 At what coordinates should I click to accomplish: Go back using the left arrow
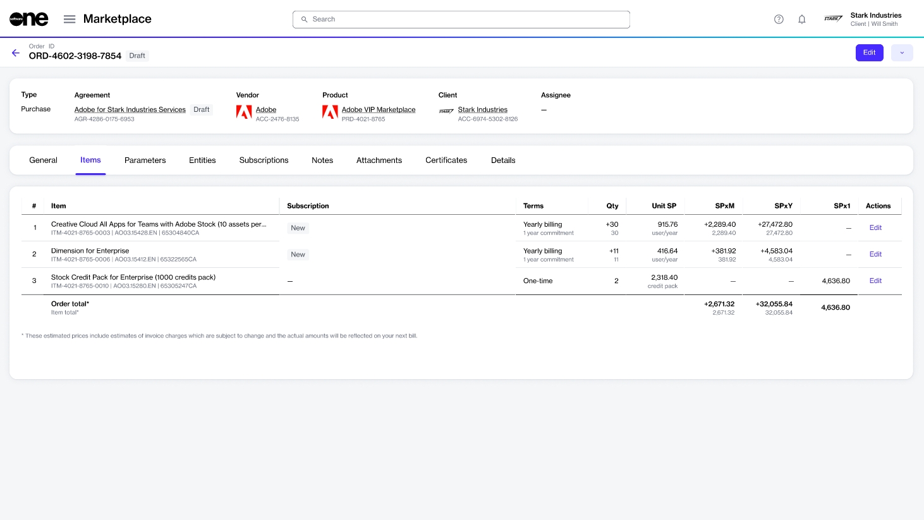[x=16, y=52]
